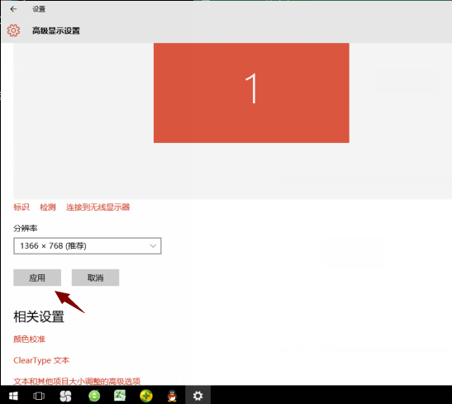The image size is (452, 404).
Task: Open 文本和其他项目大小调整的高级选项 link
Action: (77, 381)
